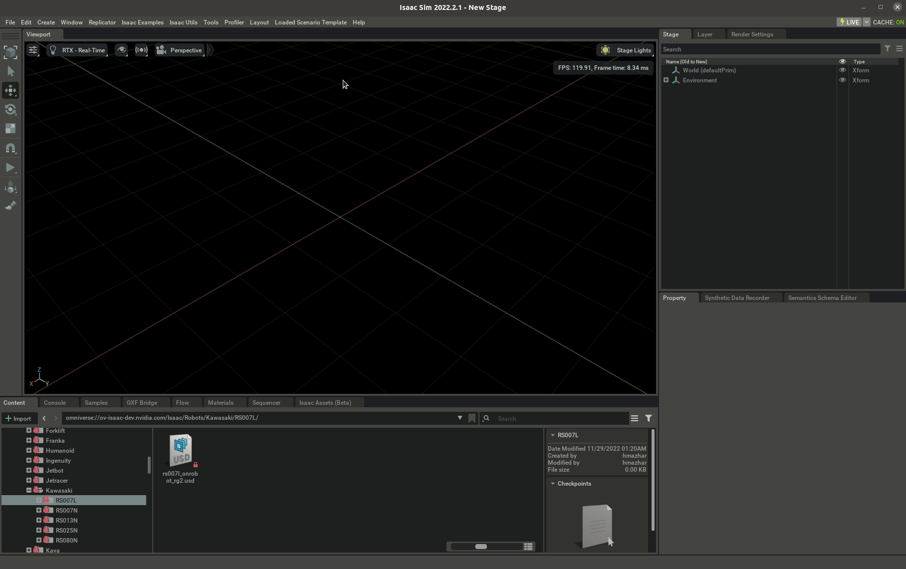Select World (defaultPrim) in Stage tree
Viewport: 906px width, 569px height.
pyautogui.click(x=709, y=70)
